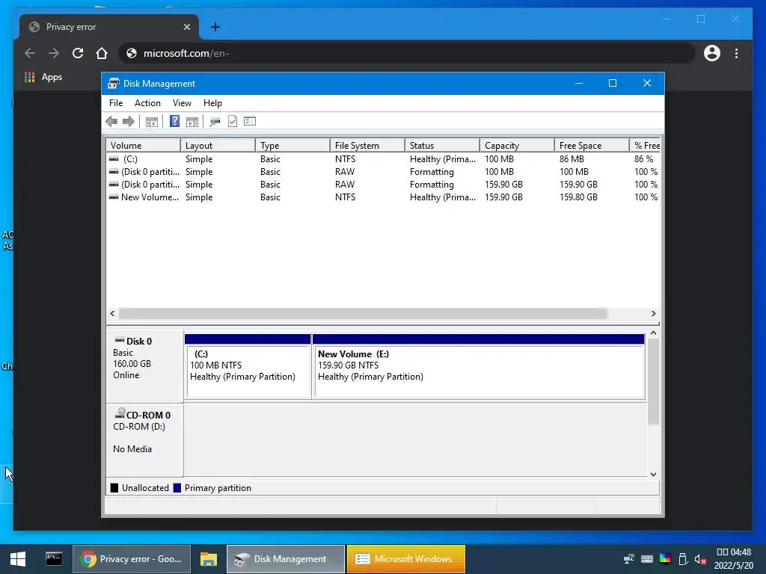The height and width of the screenshot is (574, 766).
Task: Close the Privacy error Chrome tab
Action: (x=186, y=27)
